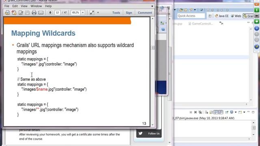
Task: Close the PDF document with the menu bar X
Action: (x=152, y=6)
